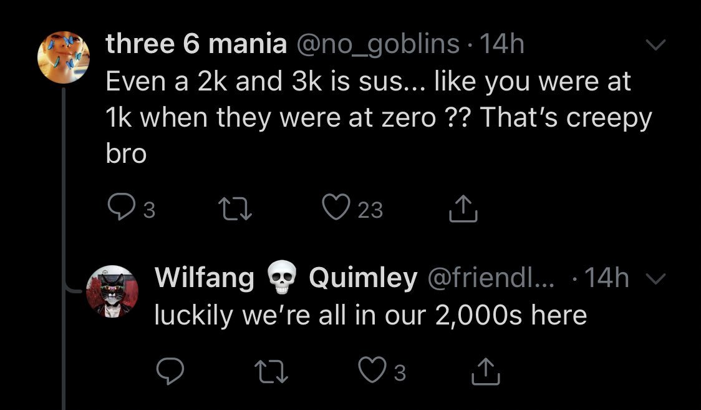This screenshot has width=701, height=410.
Task: Open the 'luckily we're all' reply text
Action: pos(370,316)
